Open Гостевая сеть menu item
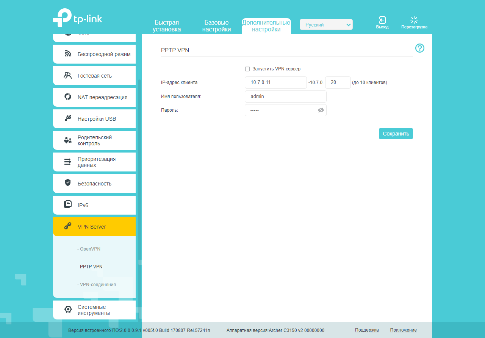 [94, 76]
